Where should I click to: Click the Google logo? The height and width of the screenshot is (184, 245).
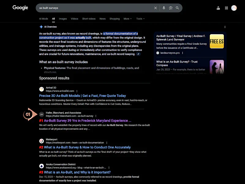[x=20, y=8]
